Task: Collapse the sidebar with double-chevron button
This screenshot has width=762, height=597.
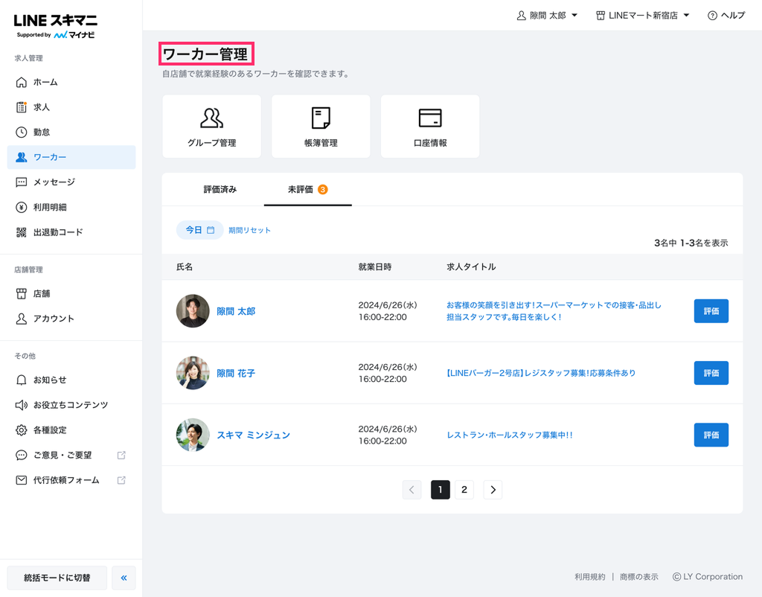Action: pyautogui.click(x=124, y=578)
